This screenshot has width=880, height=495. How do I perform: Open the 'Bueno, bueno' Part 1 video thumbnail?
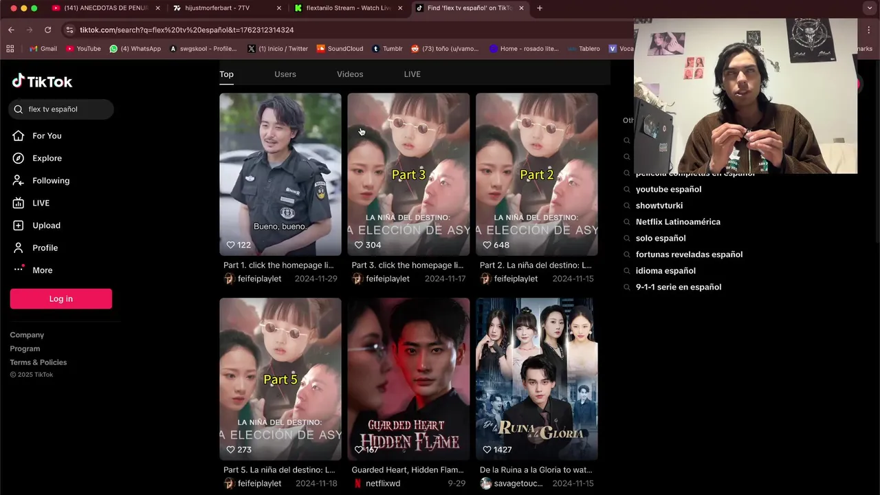[x=280, y=175]
